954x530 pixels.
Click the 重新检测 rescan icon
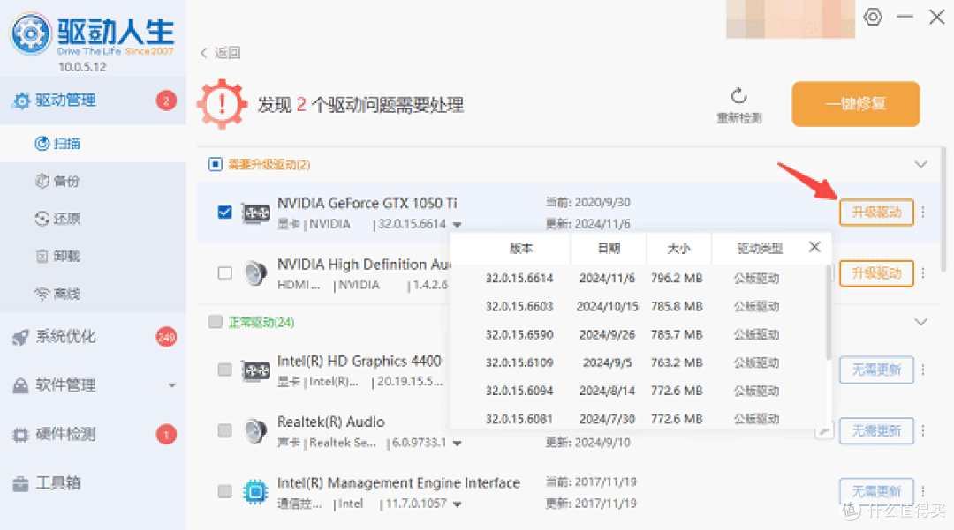[738, 96]
